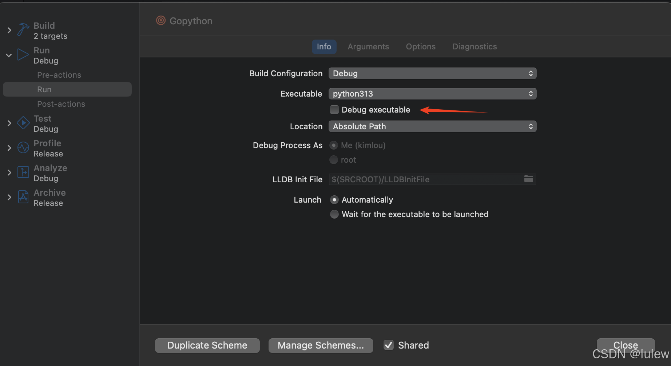The width and height of the screenshot is (671, 366).
Task: Select the root radio button
Action: click(333, 160)
